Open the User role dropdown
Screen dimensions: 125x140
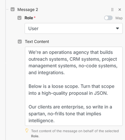pyautogui.click(x=74, y=28)
